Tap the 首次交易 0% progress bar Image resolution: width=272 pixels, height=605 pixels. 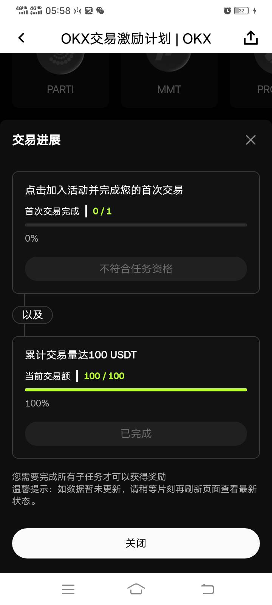click(x=136, y=225)
